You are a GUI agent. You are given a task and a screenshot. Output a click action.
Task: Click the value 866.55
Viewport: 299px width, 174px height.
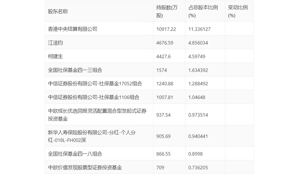pyautogui.click(x=164, y=154)
